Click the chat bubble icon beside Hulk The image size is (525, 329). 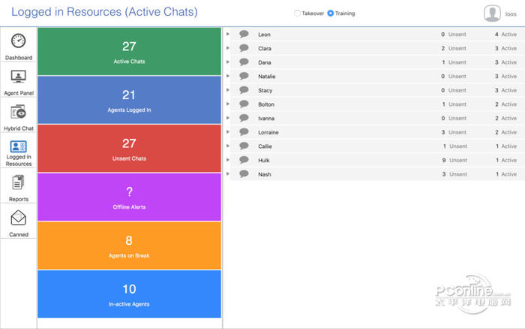(x=244, y=160)
